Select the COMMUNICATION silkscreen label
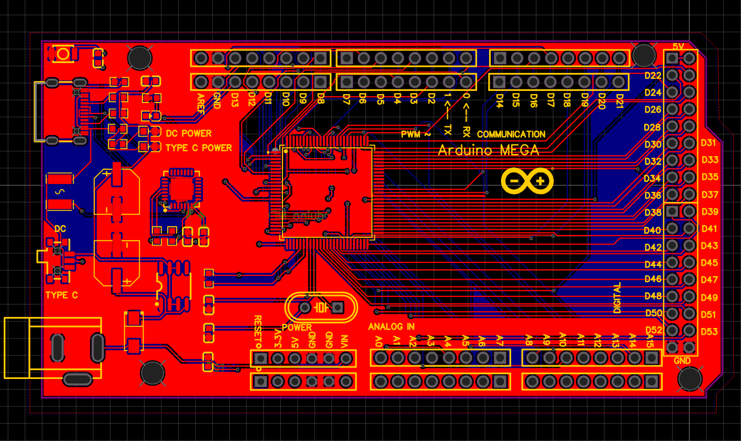The image size is (741, 441). (511, 133)
